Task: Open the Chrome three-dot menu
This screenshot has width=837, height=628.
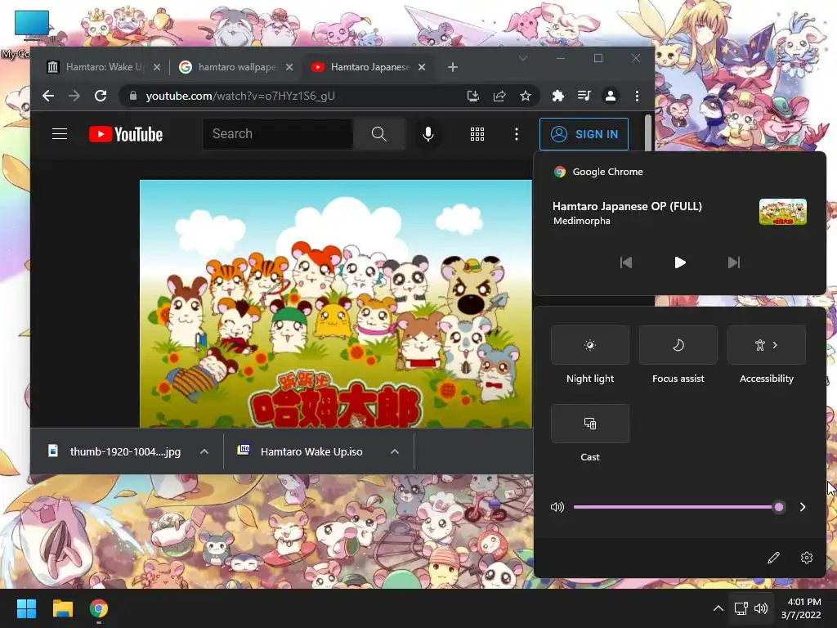Action: tap(637, 96)
